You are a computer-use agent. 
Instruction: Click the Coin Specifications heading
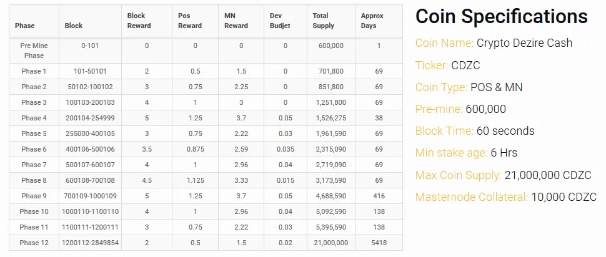pos(502,17)
